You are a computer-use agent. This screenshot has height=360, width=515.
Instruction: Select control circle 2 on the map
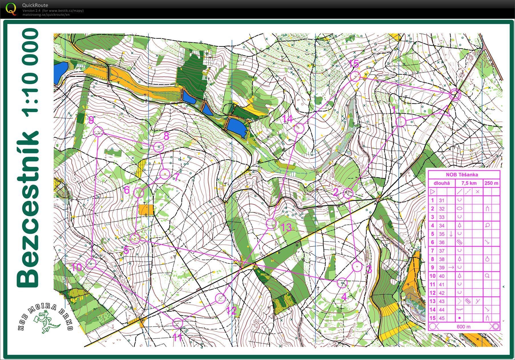coord(348,193)
